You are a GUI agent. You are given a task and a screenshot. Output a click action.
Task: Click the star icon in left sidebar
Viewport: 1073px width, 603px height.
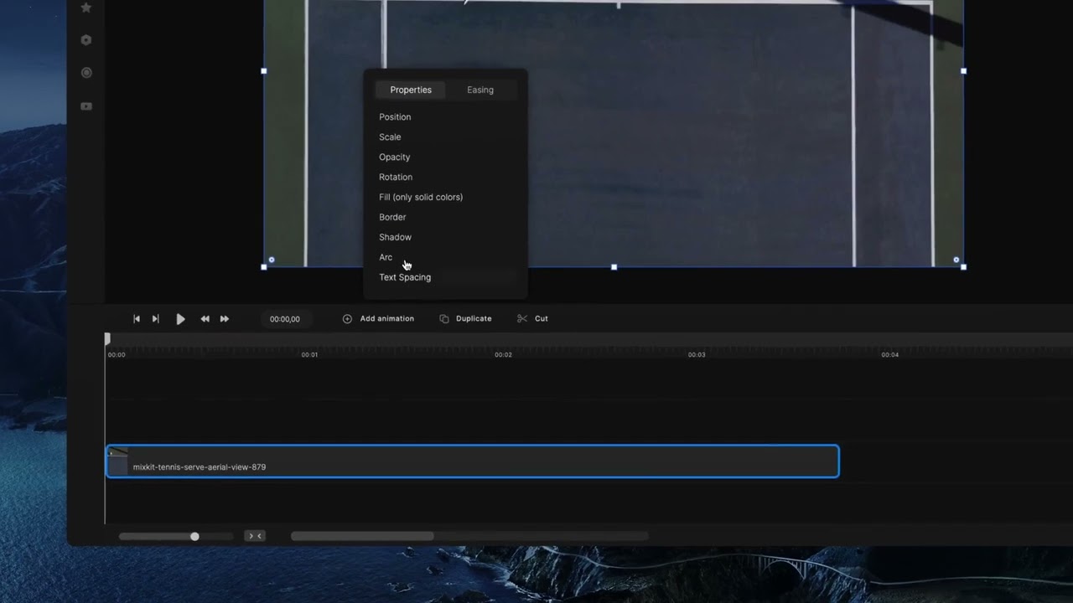[x=86, y=8]
